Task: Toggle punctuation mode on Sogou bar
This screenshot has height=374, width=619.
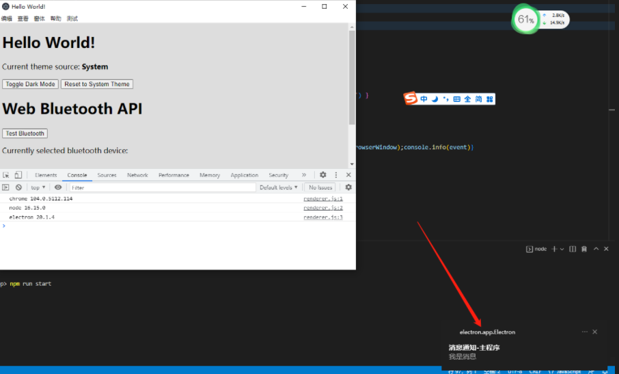Action: 445,99
